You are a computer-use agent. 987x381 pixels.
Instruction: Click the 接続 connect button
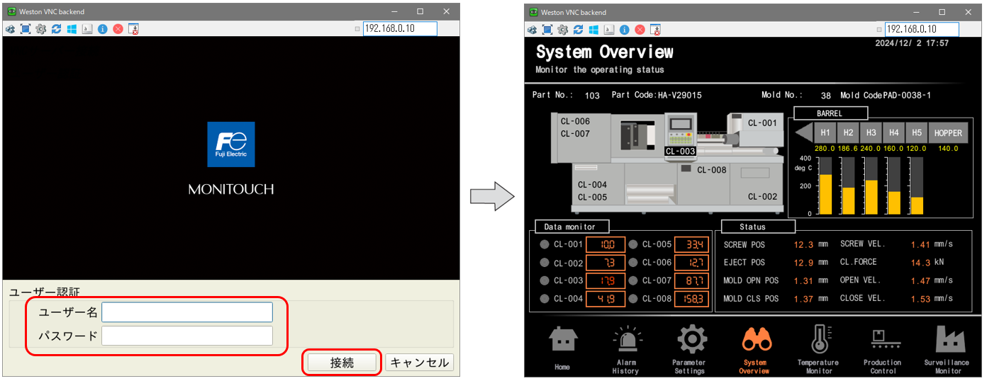tap(342, 363)
